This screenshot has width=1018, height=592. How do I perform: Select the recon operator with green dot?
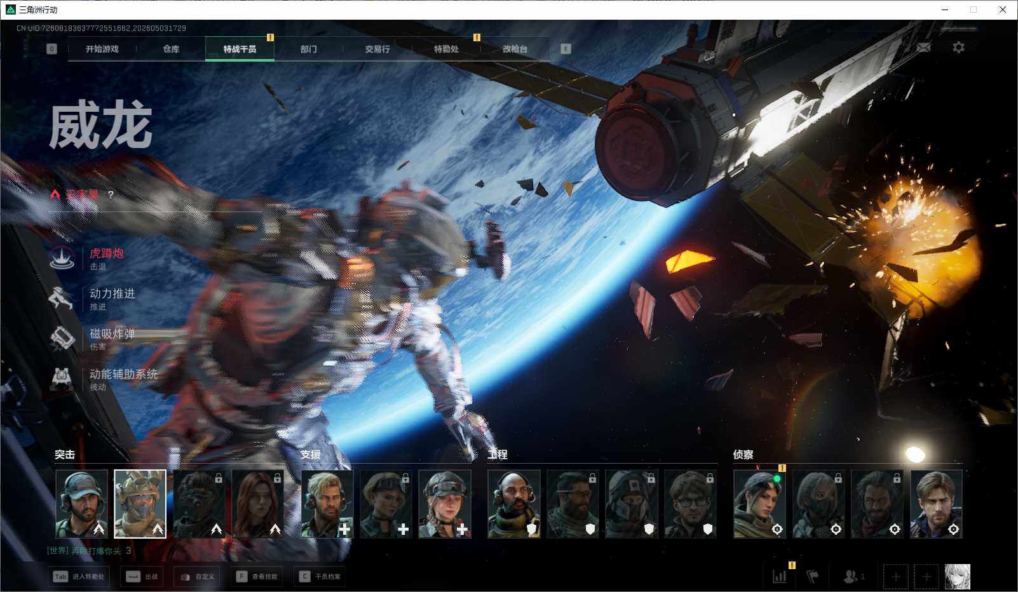[x=759, y=504]
